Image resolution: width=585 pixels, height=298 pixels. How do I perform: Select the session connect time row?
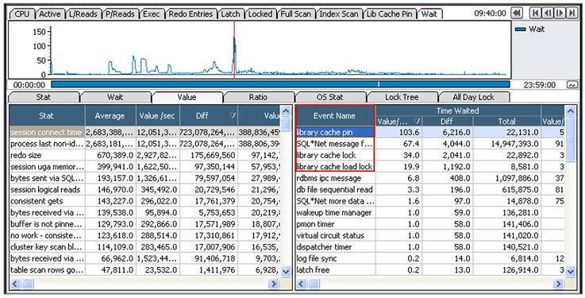click(144, 132)
